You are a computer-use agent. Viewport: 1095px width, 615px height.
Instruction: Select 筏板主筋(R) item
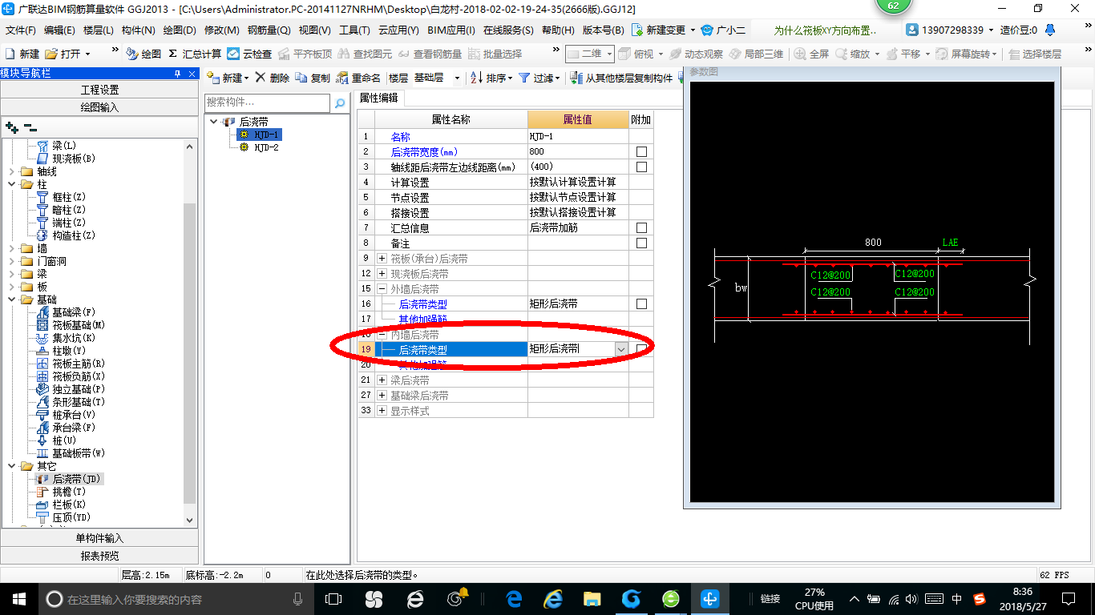pyautogui.click(x=71, y=364)
